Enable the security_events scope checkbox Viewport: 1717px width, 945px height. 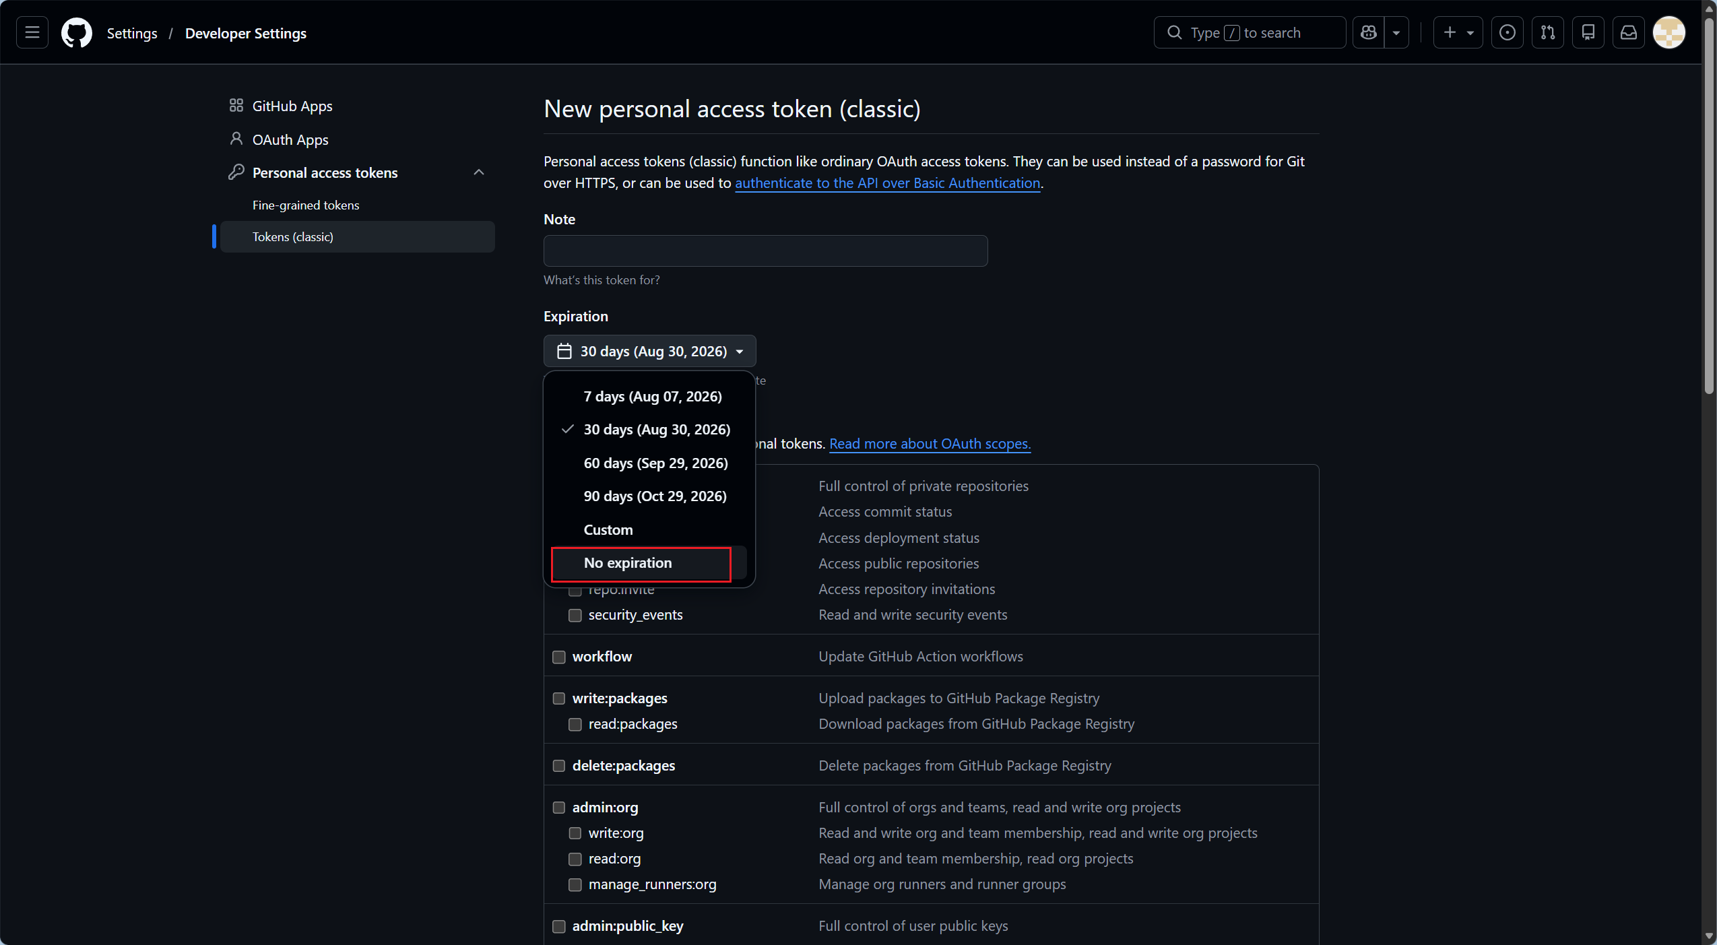coord(575,615)
